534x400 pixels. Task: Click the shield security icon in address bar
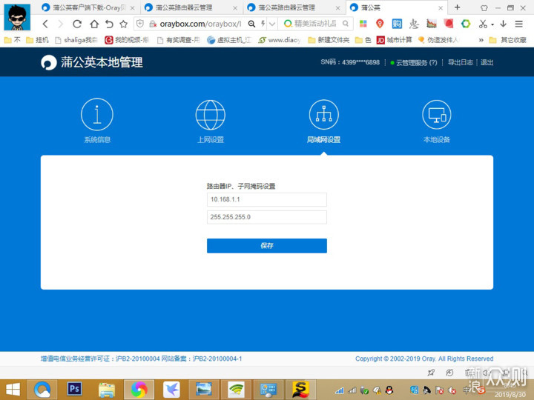click(140, 24)
